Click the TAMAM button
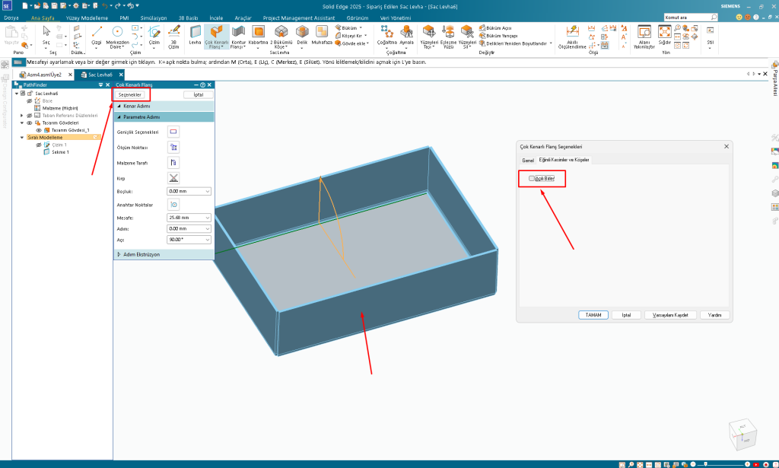This screenshot has width=779, height=468. pyautogui.click(x=593, y=314)
